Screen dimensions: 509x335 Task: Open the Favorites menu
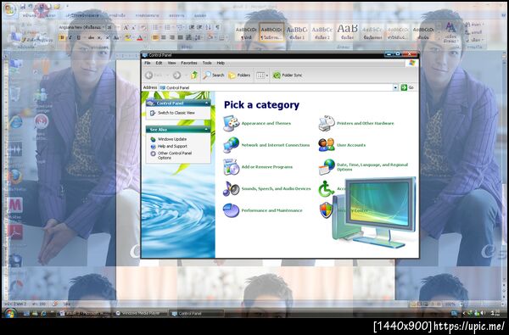(x=189, y=63)
